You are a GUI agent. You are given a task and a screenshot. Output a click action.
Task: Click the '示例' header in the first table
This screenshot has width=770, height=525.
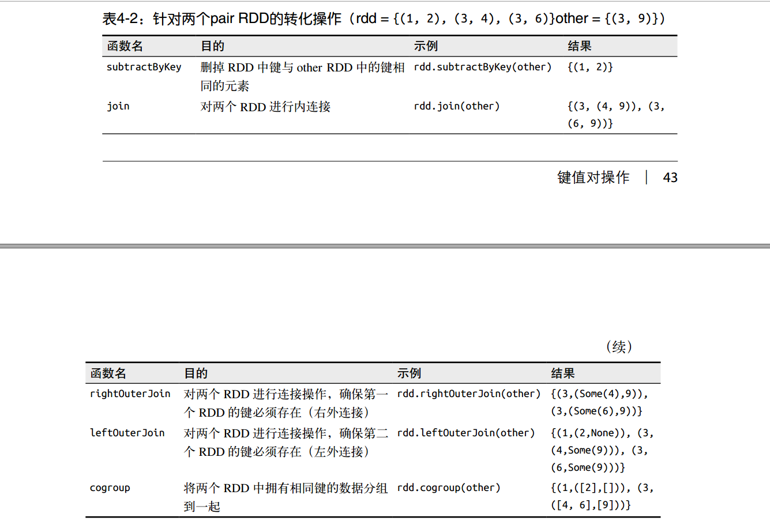coord(426,46)
